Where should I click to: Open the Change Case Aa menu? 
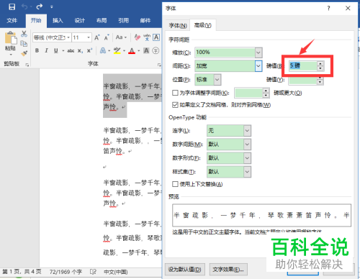tap(121, 37)
